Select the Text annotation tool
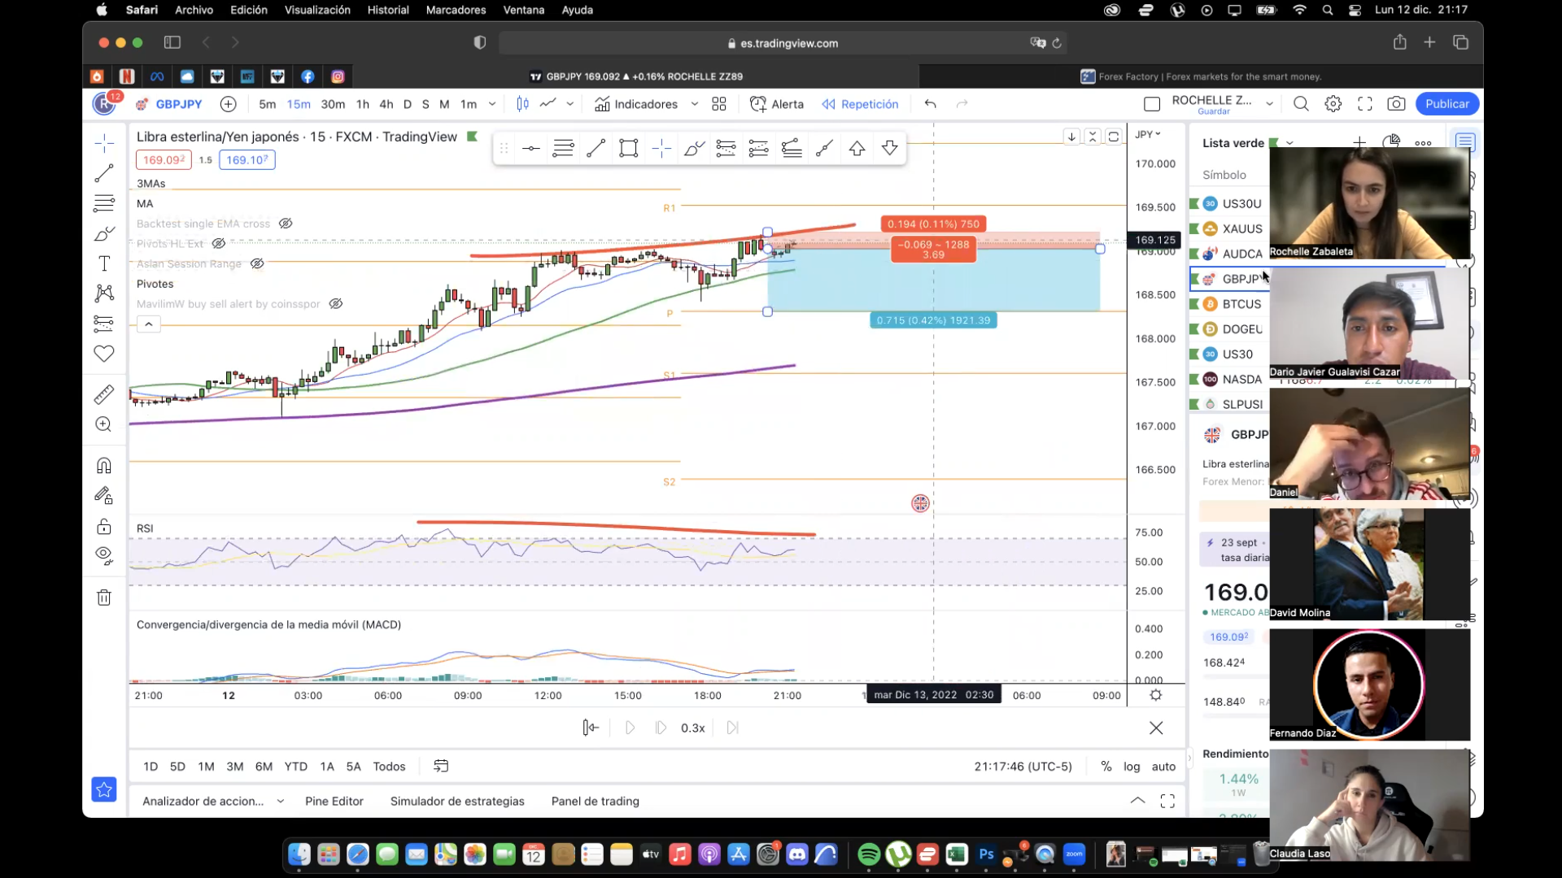 pyautogui.click(x=104, y=263)
